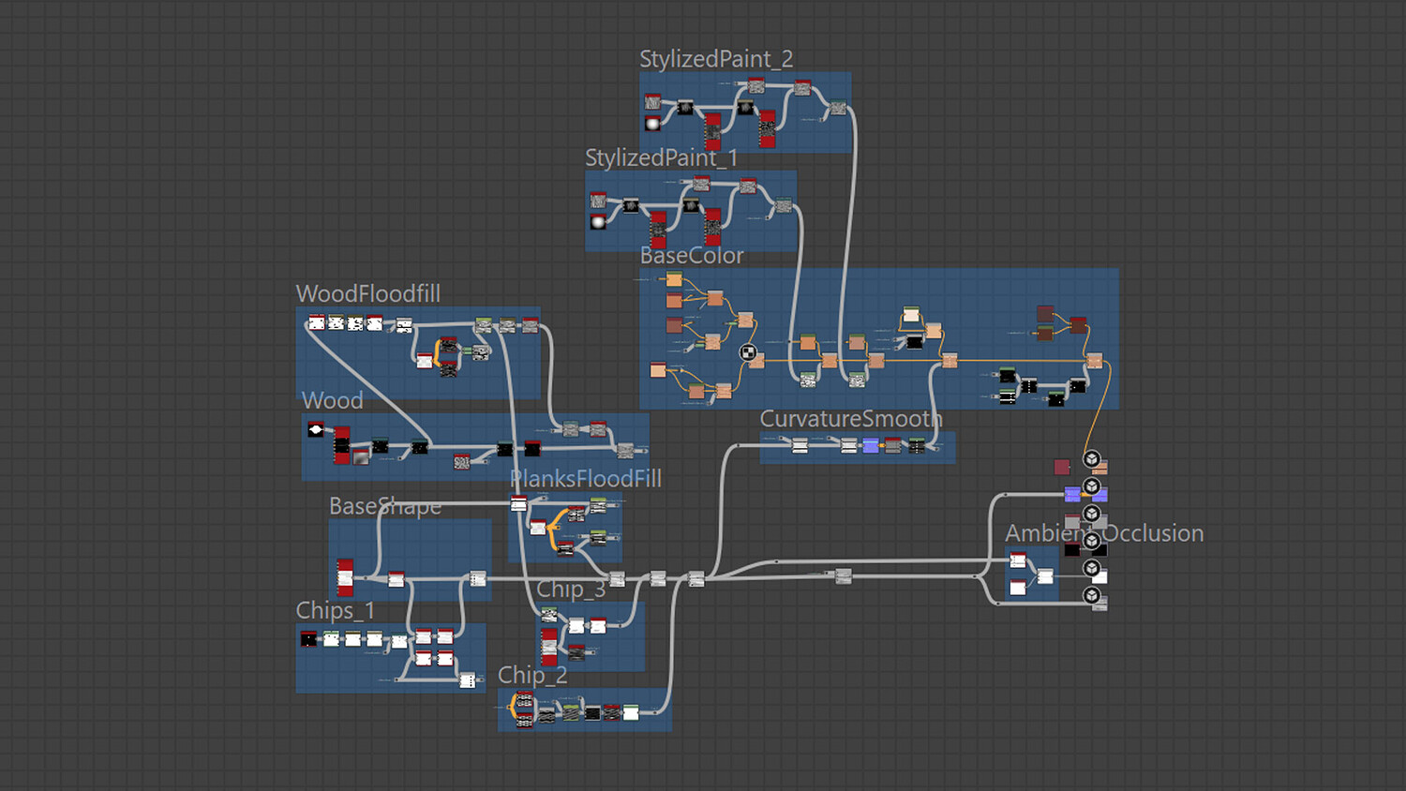Click cube badge on orange base color output
The height and width of the screenshot is (791, 1406).
[1092, 458]
